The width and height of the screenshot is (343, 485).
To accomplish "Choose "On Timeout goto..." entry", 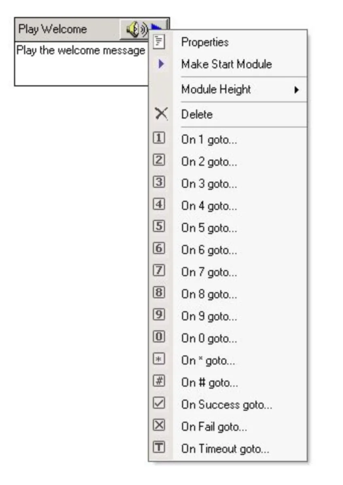I will coord(225,449).
